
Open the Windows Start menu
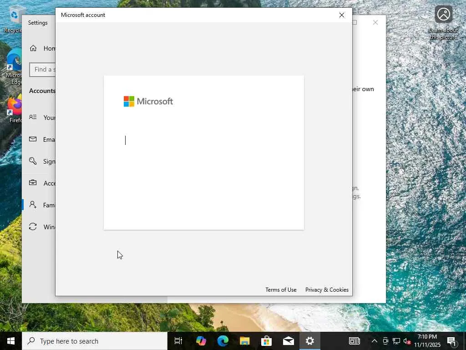pyautogui.click(x=11, y=341)
